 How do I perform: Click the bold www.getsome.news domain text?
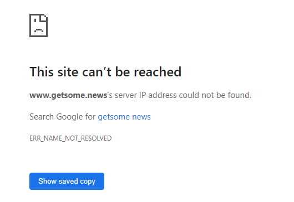[x=68, y=95]
